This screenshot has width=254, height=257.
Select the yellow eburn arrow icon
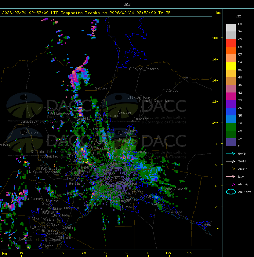[x=231, y=169]
